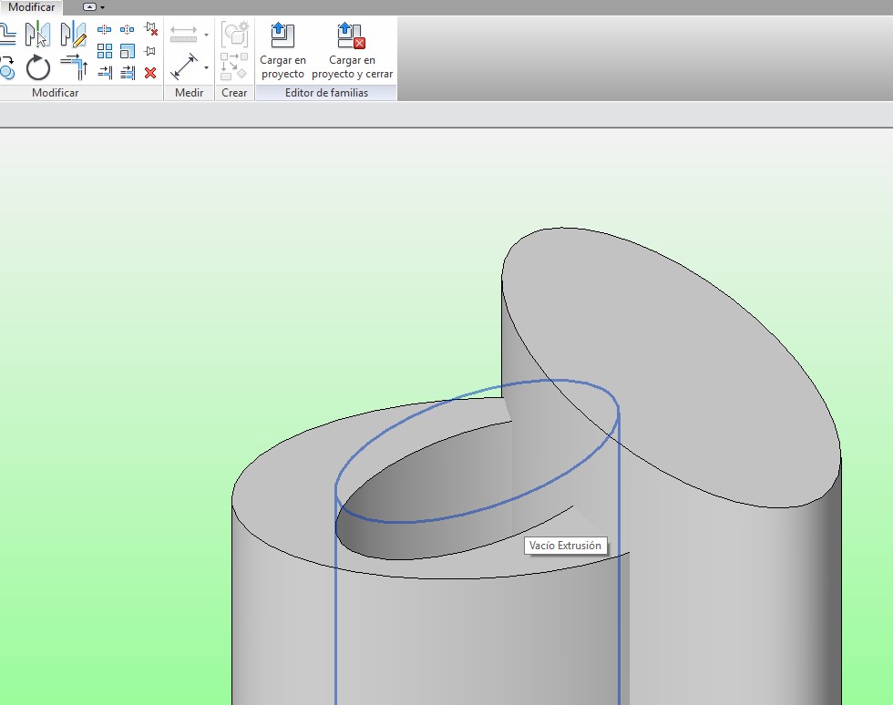Activate the Scale tool

127,51
